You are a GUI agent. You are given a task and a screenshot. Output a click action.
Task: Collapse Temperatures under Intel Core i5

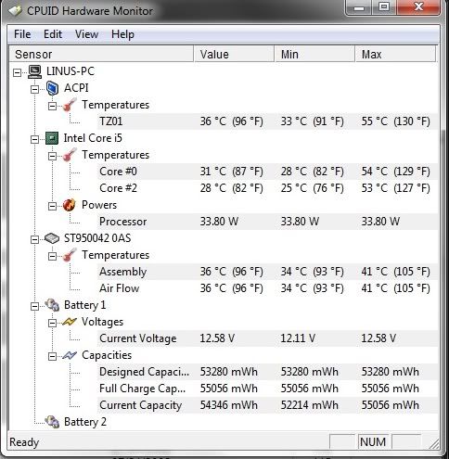click(53, 157)
